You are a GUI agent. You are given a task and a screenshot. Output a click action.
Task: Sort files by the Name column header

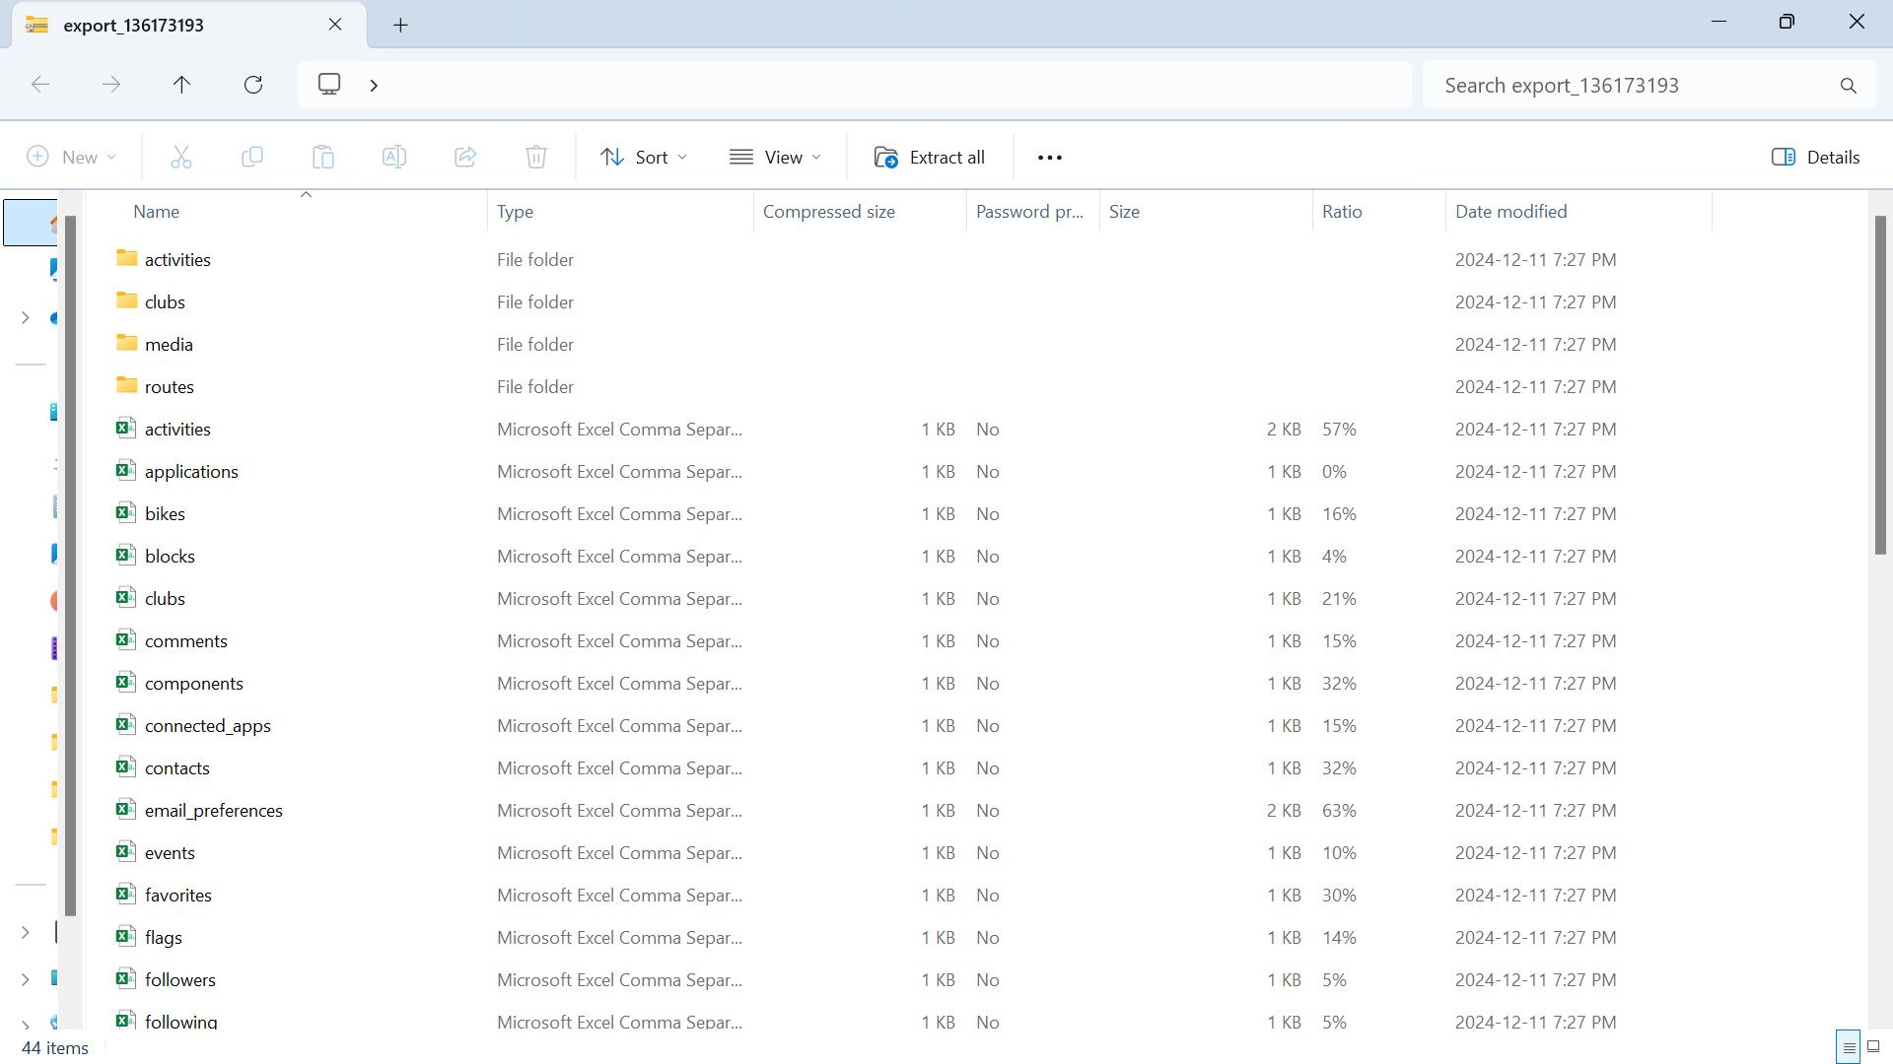click(x=156, y=211)
